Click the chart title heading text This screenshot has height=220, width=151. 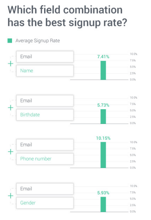pos(67,16)
